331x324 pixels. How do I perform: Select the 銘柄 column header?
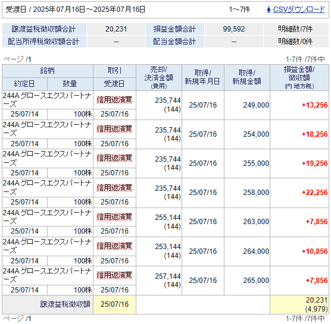pos(48,71)
